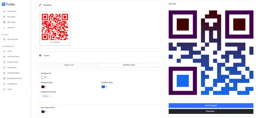261x118 pixels.
Task: Click the Campaigns target icon
Action: coord(4,68)
